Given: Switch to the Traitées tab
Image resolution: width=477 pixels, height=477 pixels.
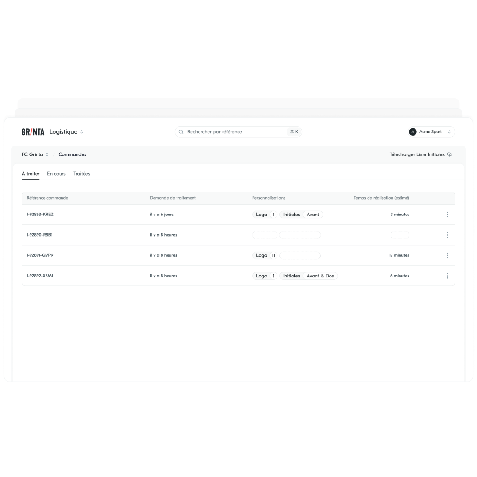Looking at the screenshot, I should click(x=82, y=174).
